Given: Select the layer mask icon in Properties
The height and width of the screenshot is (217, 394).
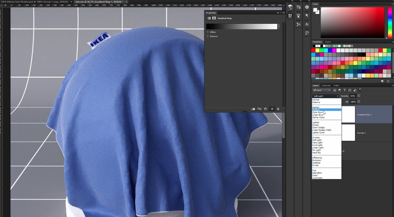Looking at the screenshot, I should coord(214,18).
